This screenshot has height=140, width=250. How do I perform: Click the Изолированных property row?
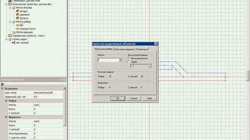point(36,133)
